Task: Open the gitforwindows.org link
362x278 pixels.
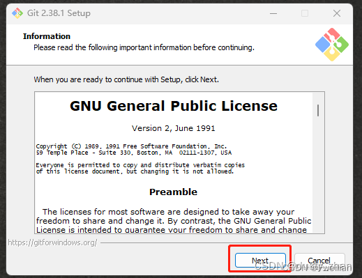Action: tap(52, 242)
